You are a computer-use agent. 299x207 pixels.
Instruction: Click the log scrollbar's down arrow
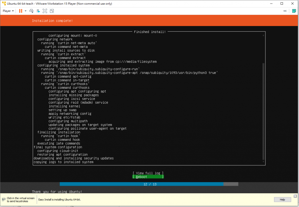tap(263, 162)
